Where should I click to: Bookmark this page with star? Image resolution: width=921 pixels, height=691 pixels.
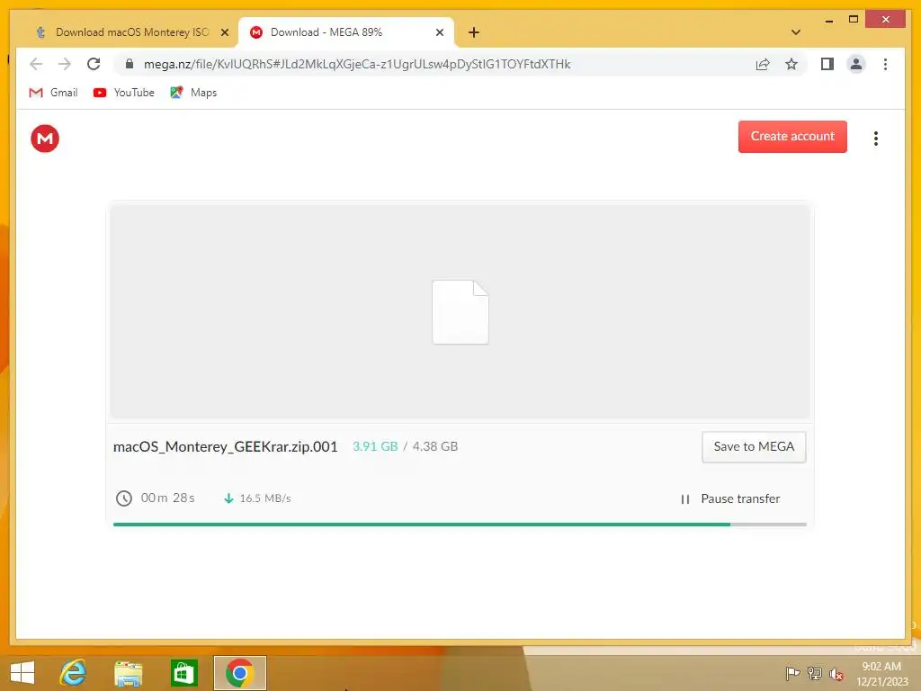pos(791,64)
